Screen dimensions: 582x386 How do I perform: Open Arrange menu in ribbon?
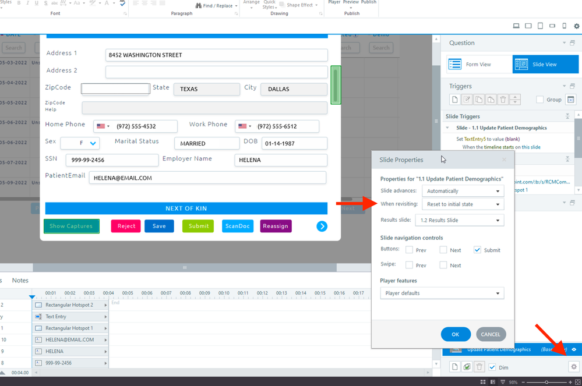pos(251,4)
